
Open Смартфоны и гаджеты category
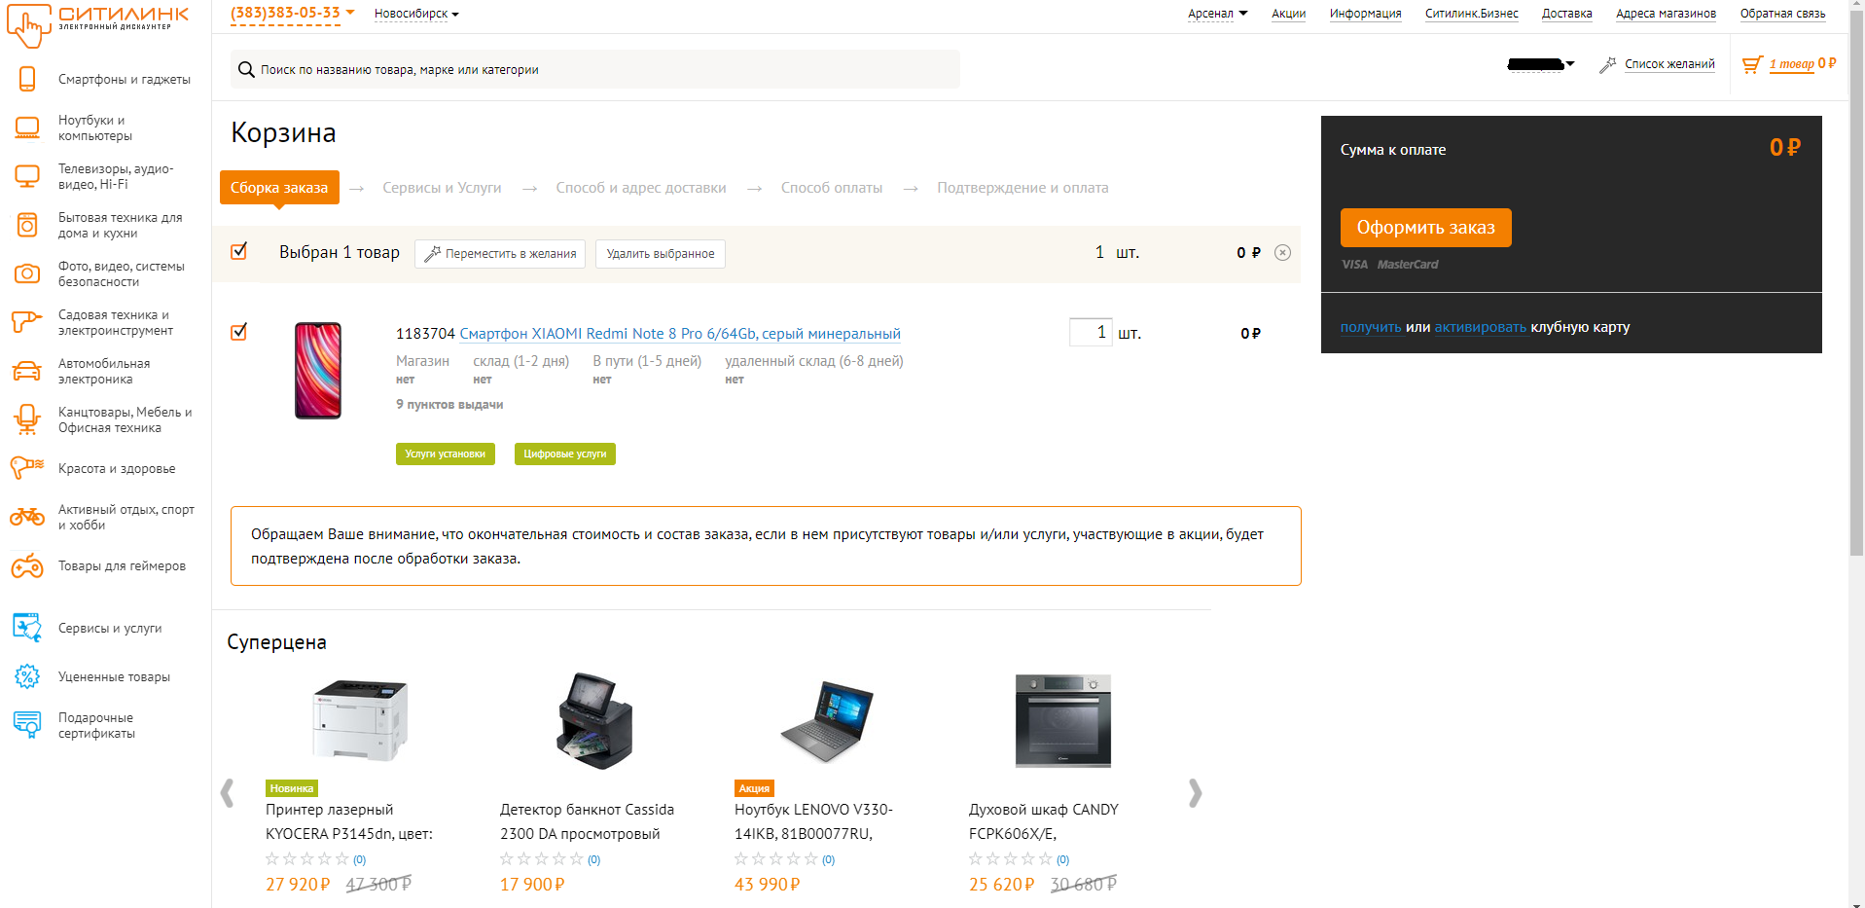(125, 80)
